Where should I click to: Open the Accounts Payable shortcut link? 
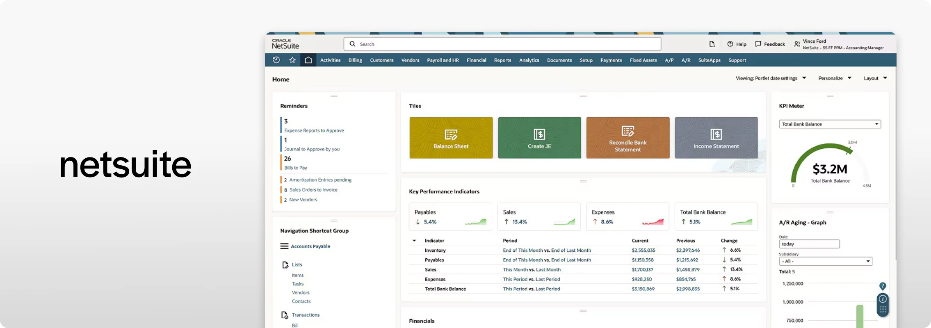tap(310, 246)
